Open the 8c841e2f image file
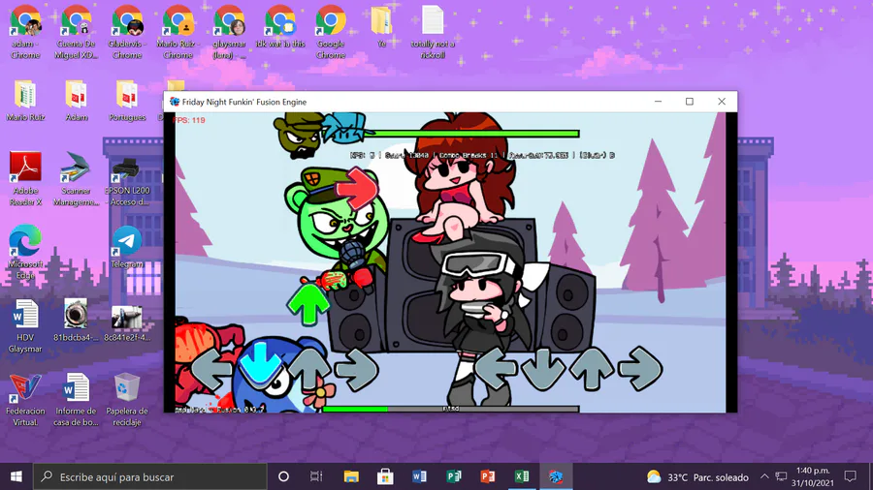The height and width of the screenshot is (490, 873). click(127, 320)
